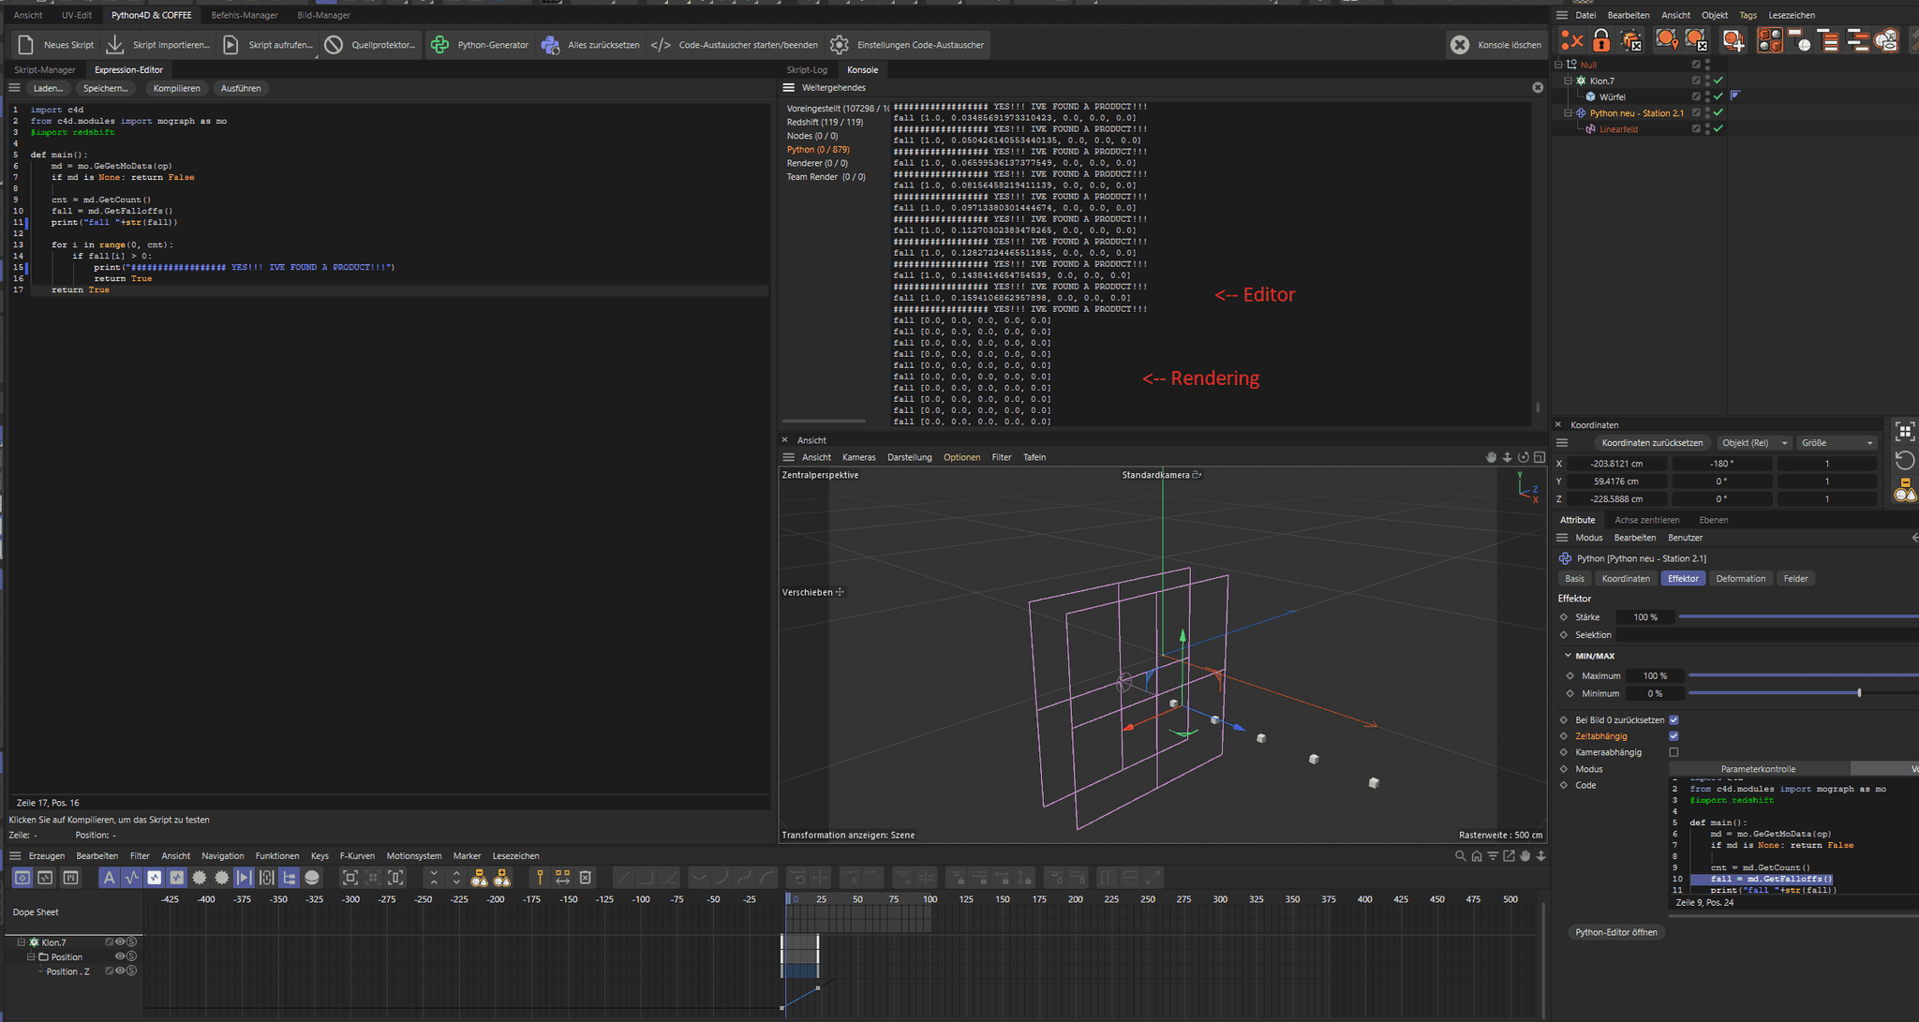Click the Würfel phong tag icon

[x=1735, y=96]
